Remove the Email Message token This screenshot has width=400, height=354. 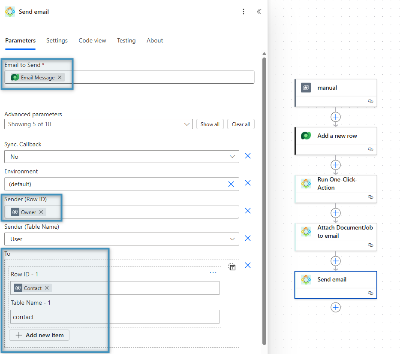tap(60, 78)
